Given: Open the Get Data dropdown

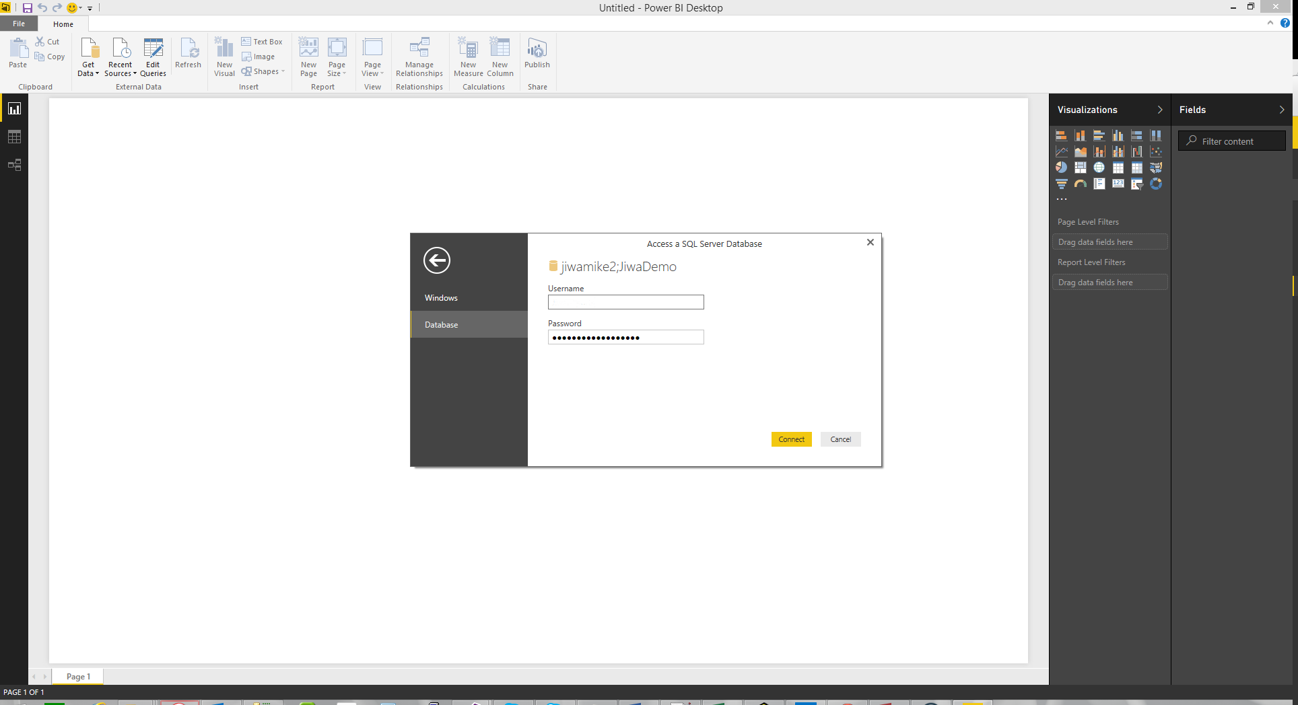Looking at the screenshot, I should tap(88, 69).
